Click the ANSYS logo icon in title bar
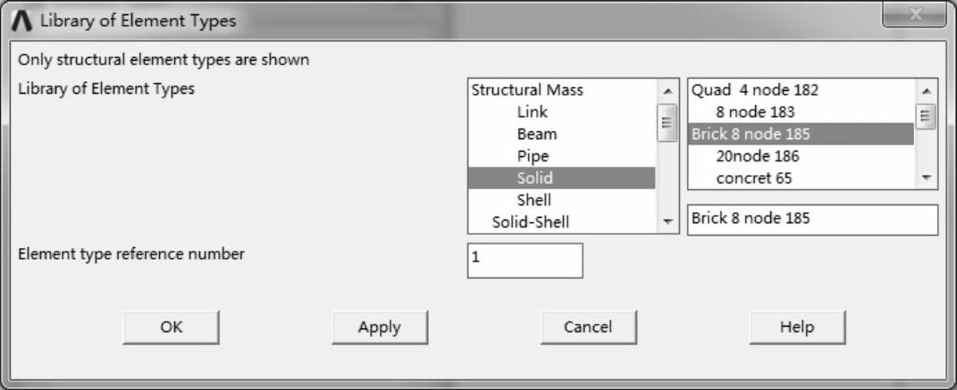This screenshot has height=390, width=957. (23, 20)
